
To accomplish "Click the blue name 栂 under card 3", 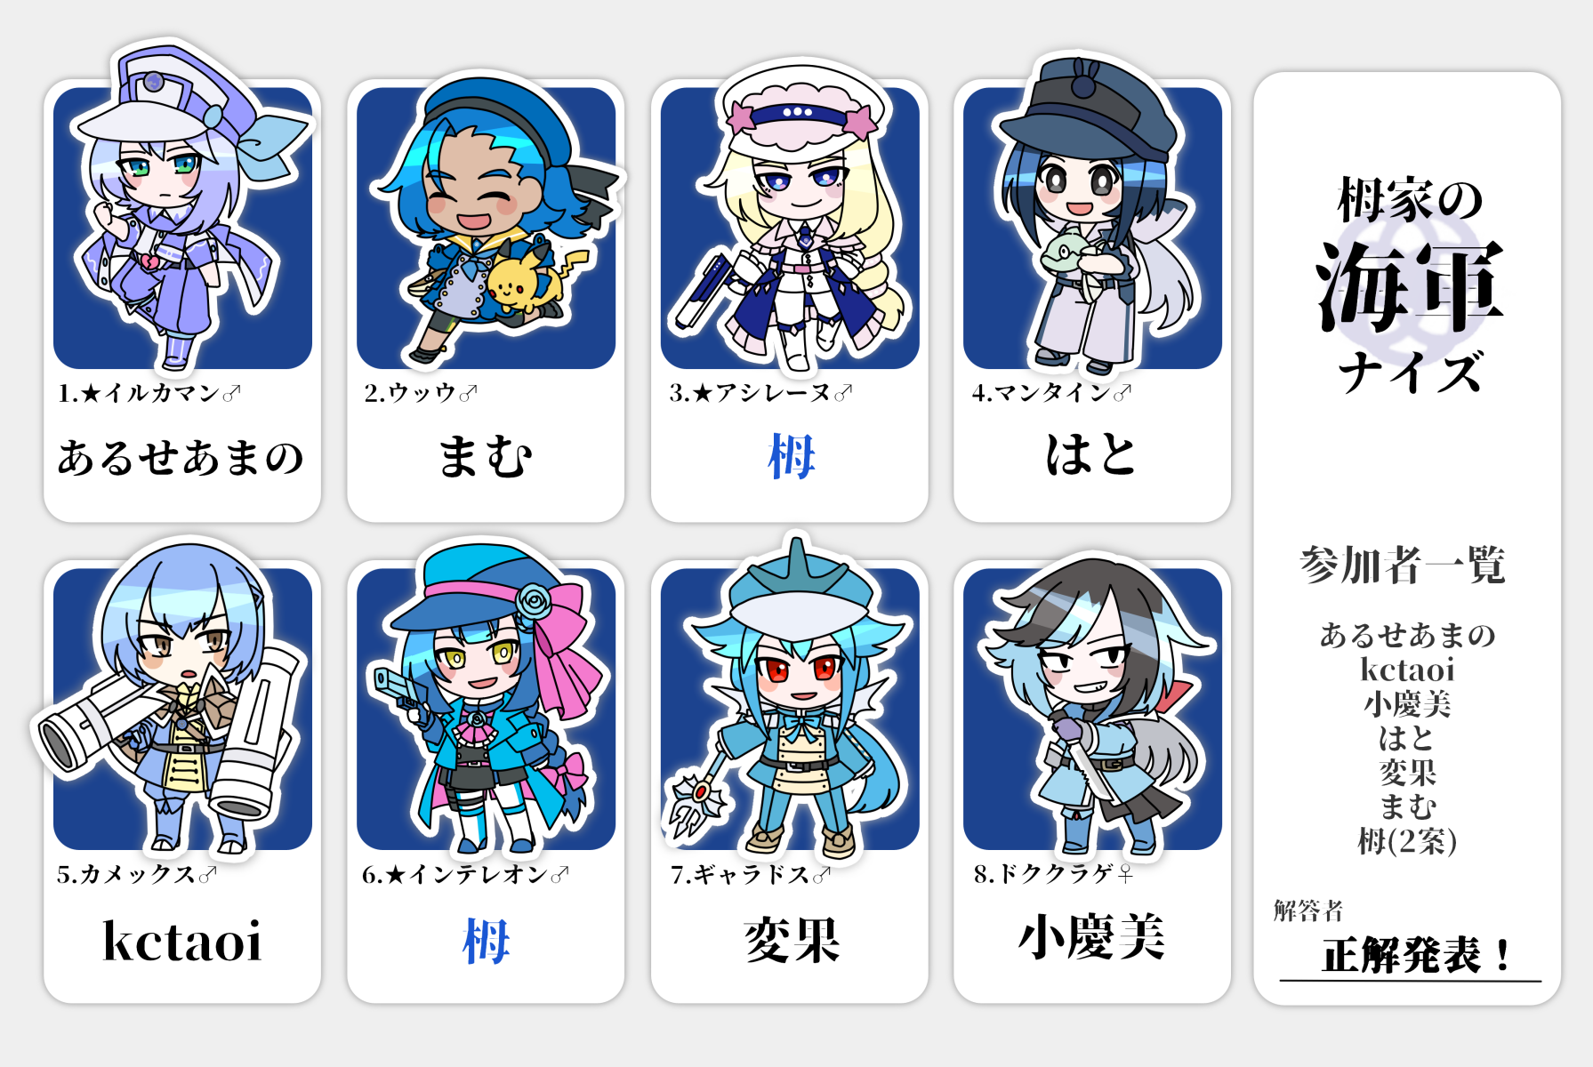I will click(x=791, y=457).
